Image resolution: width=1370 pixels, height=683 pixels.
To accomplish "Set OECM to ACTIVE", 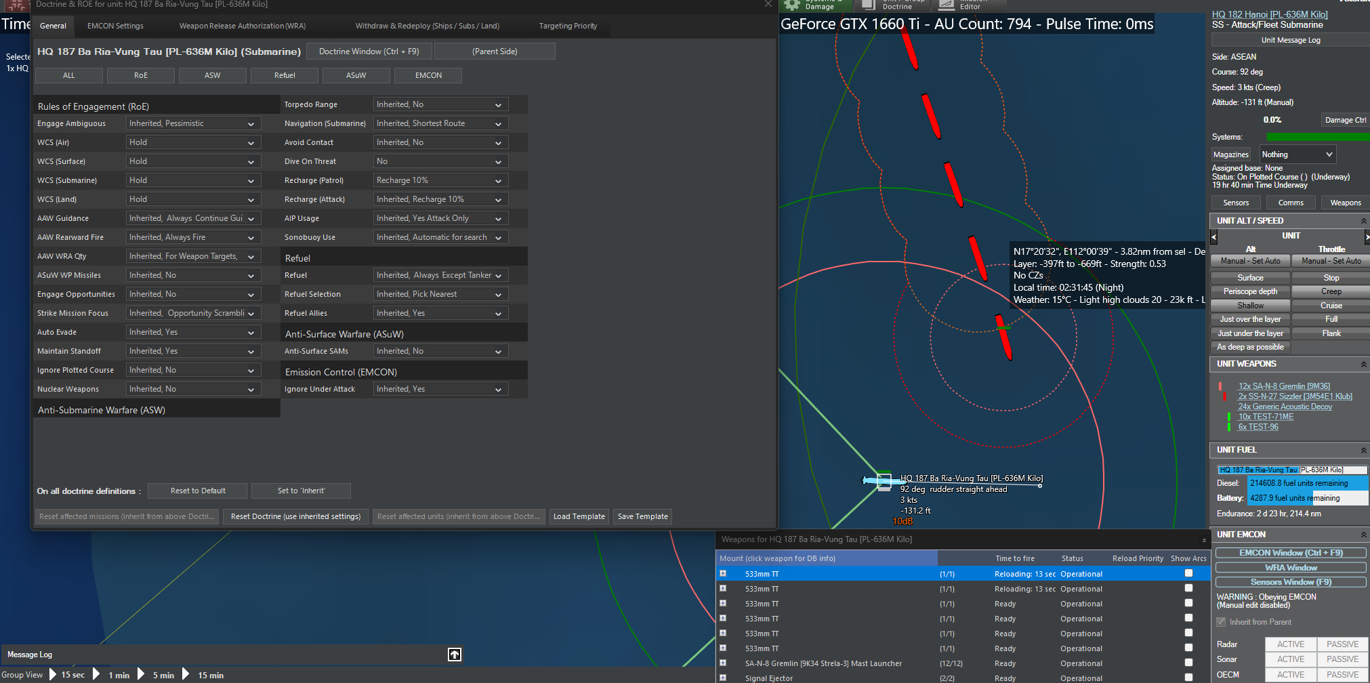I will (x=1291, y=675).
